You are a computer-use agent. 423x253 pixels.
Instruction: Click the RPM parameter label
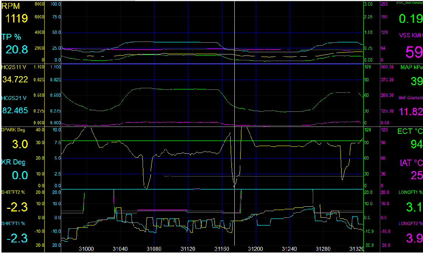[x=11, y=6]
